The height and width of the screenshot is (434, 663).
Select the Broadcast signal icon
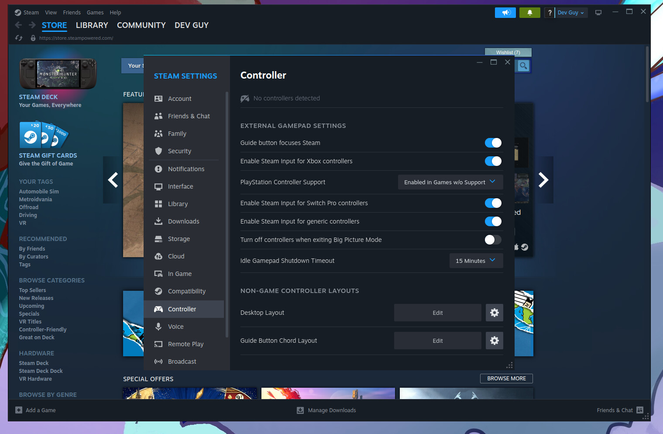[x=158, y=362]
